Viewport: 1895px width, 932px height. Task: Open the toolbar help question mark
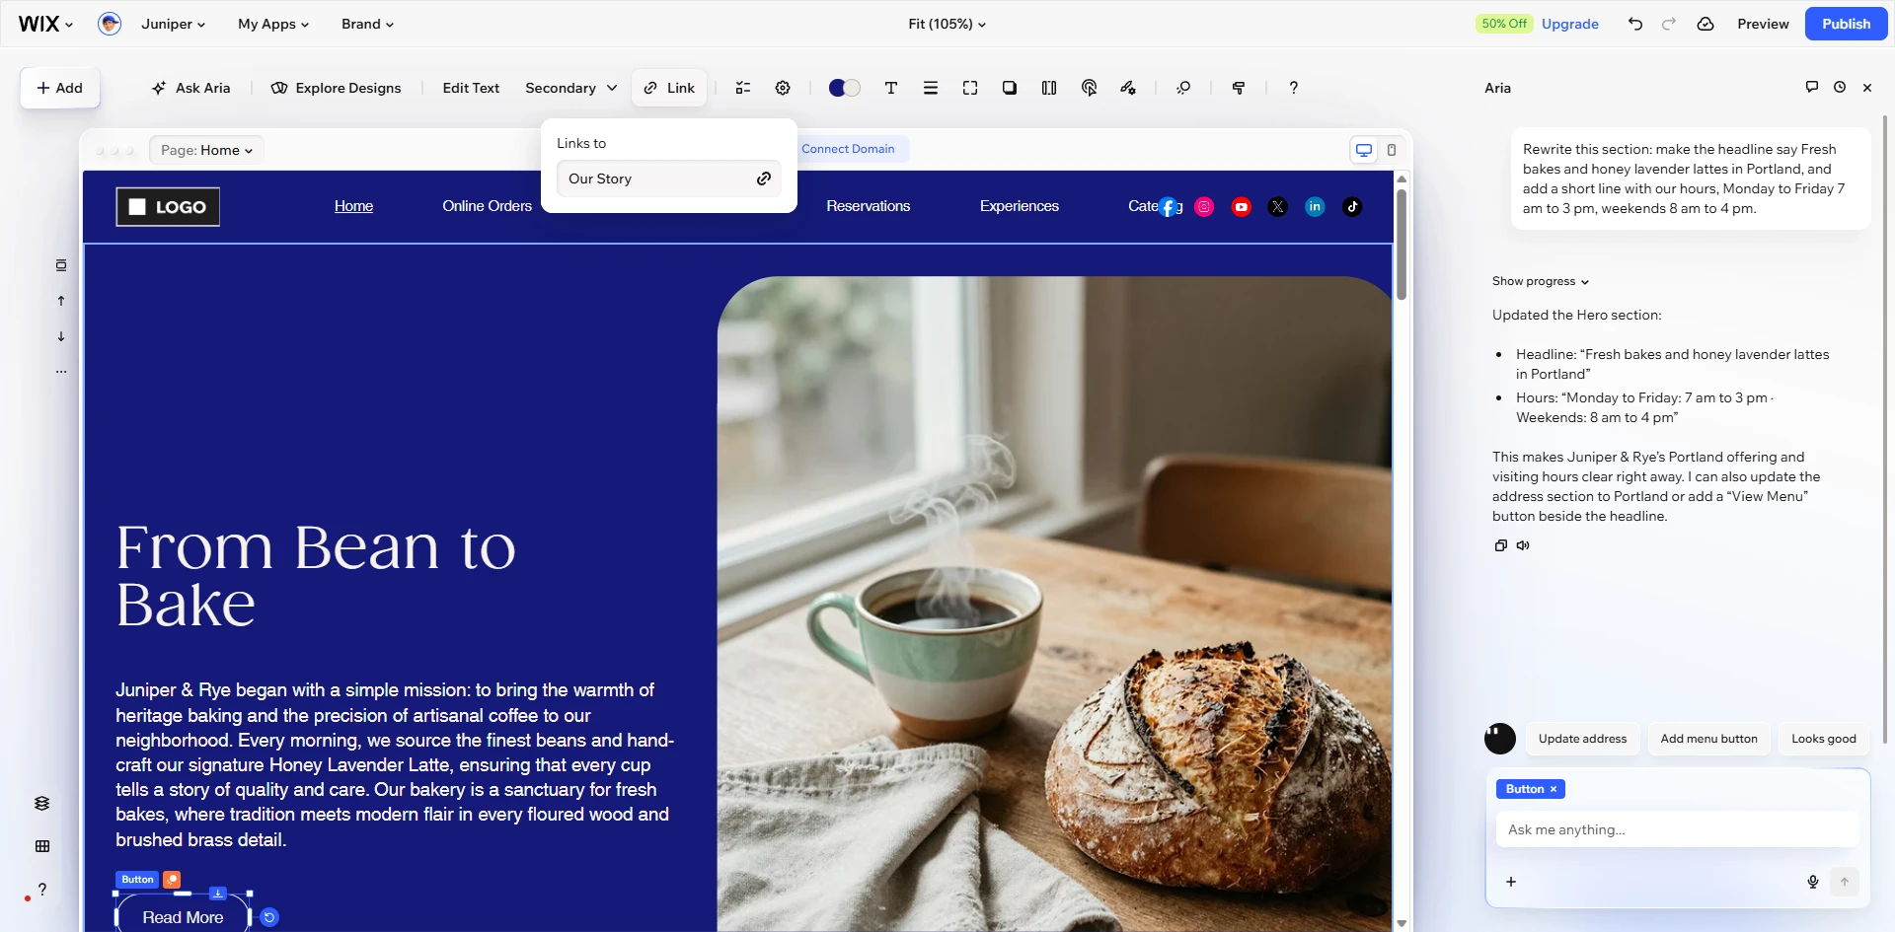click(1293, 88)
